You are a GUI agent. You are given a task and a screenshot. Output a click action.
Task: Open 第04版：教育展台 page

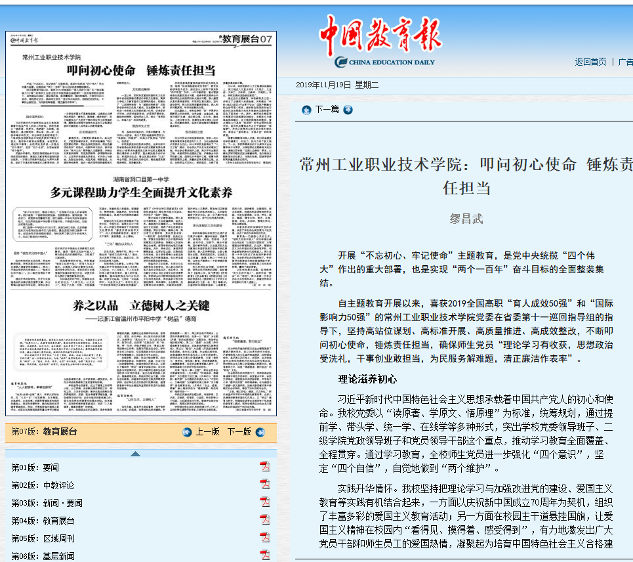(43, 521)
